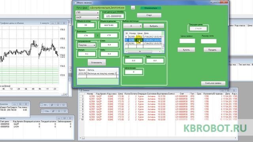Click the Тейк field beside Отступ

coord(109,54)
